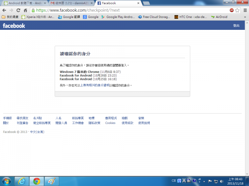This screenshot has width=249, height=186.
Task: Open the taskbar clock showing 上午 08:43
Action: coord(235,181)
